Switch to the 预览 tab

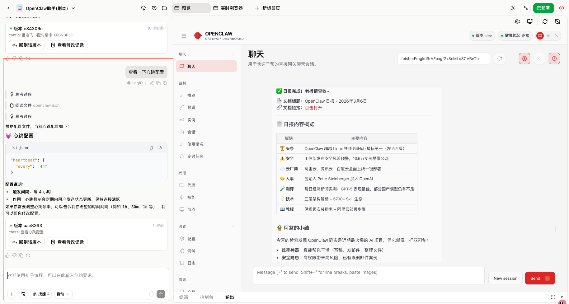(191, 8)
